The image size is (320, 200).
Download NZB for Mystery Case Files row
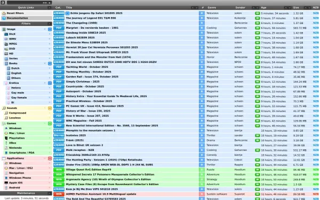[x=316, y=185]
